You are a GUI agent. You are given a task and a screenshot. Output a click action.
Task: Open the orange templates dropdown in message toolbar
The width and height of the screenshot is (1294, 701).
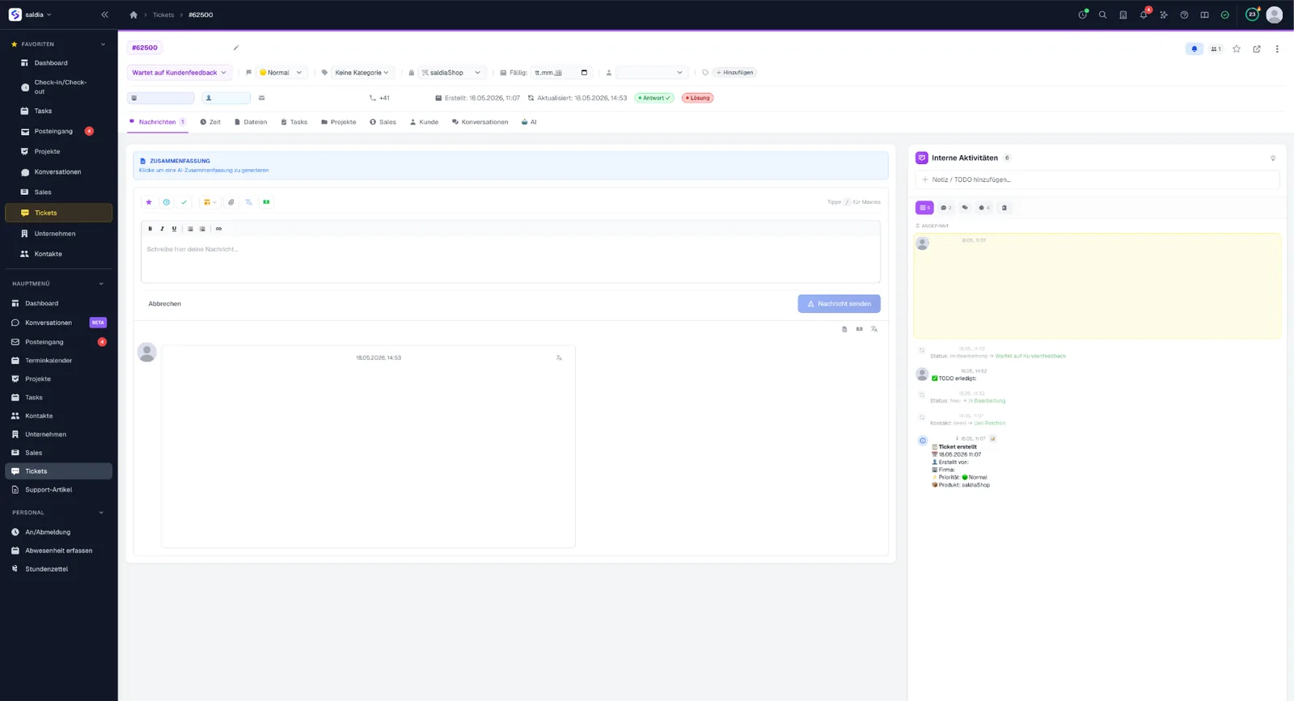209,202
